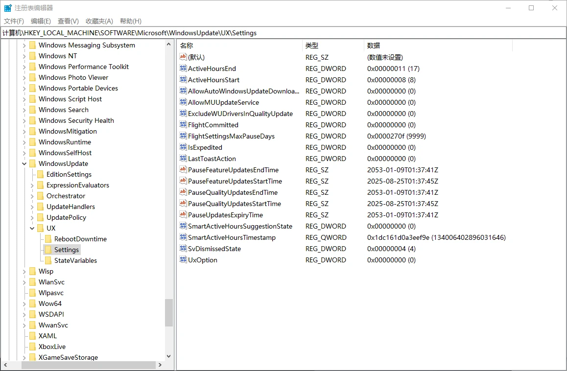Image resolution: width=567 pixels, height=371 pixels.
Task: Click the LastToastAction value icon
Action: [183, 159]
